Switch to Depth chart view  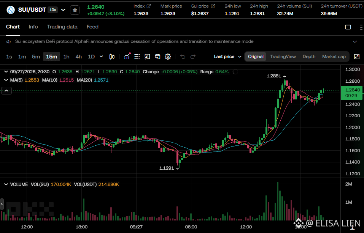tap(309, 57)
